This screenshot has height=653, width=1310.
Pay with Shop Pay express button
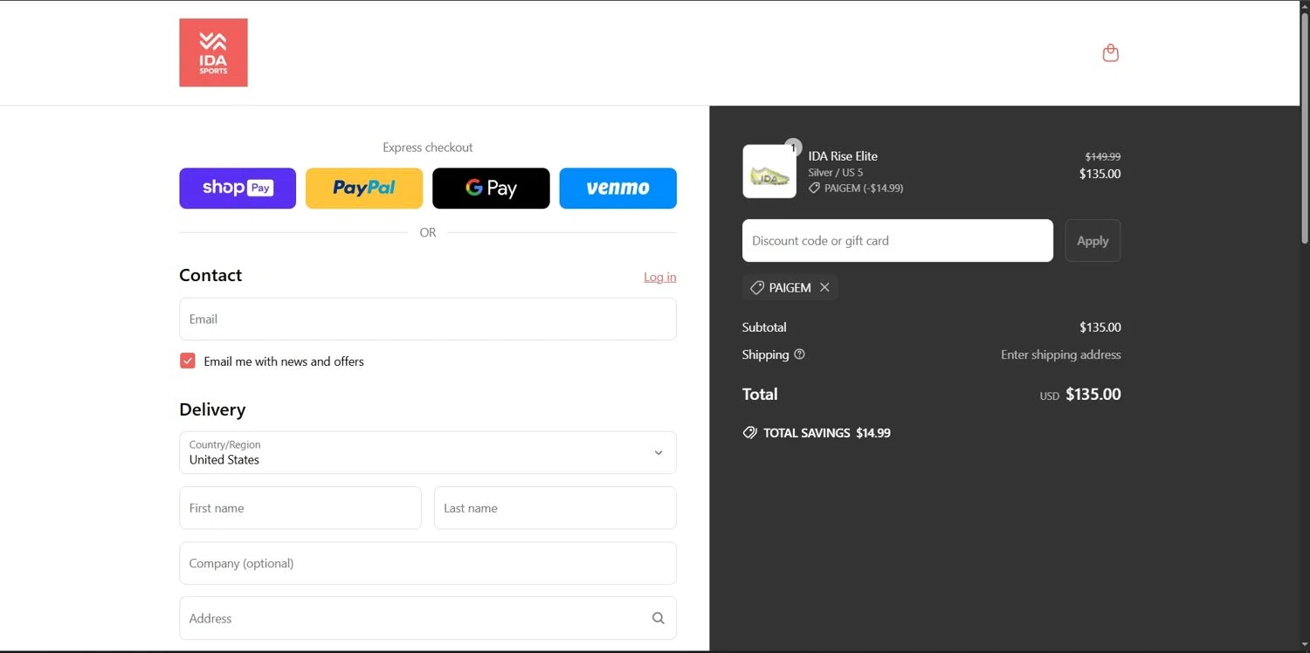coord(238,188)
